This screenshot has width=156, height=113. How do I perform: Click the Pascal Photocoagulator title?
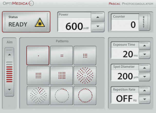[x=131, y=4]
